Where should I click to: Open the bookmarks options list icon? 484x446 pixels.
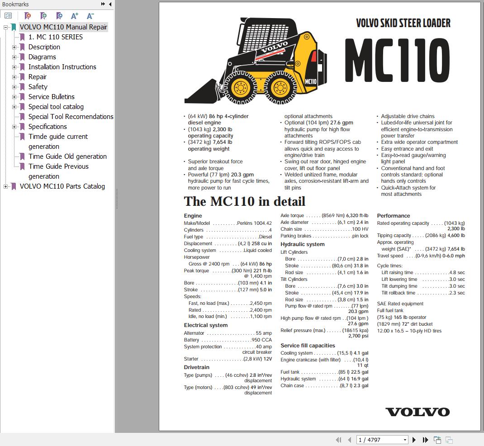pyautogui.click(x=8, y=16)
